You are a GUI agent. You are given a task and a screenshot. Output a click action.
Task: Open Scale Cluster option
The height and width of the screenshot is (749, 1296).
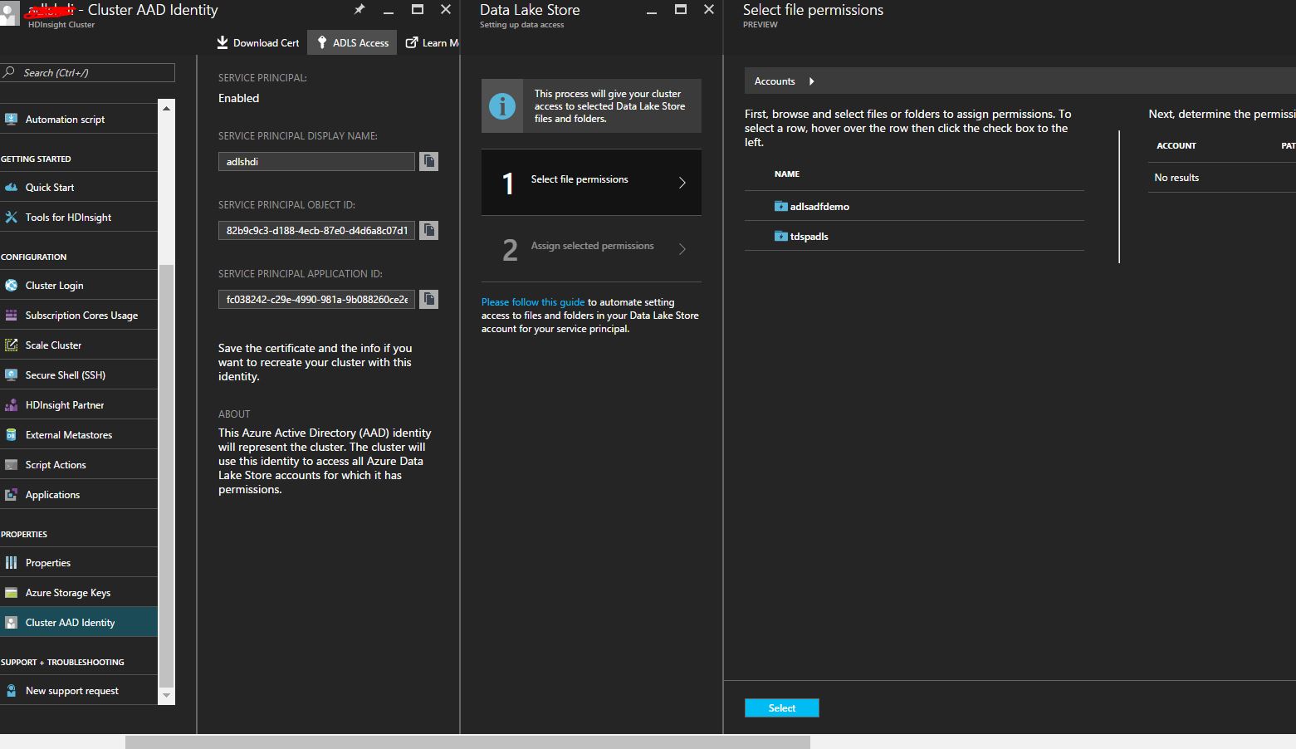[79, 345]
